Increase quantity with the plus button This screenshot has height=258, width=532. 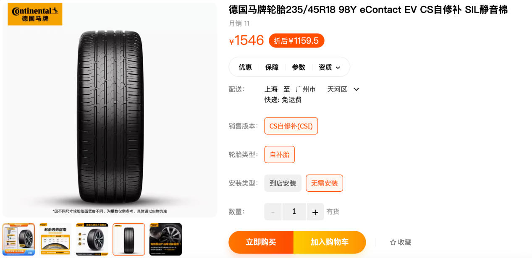(x=315, y=212)
